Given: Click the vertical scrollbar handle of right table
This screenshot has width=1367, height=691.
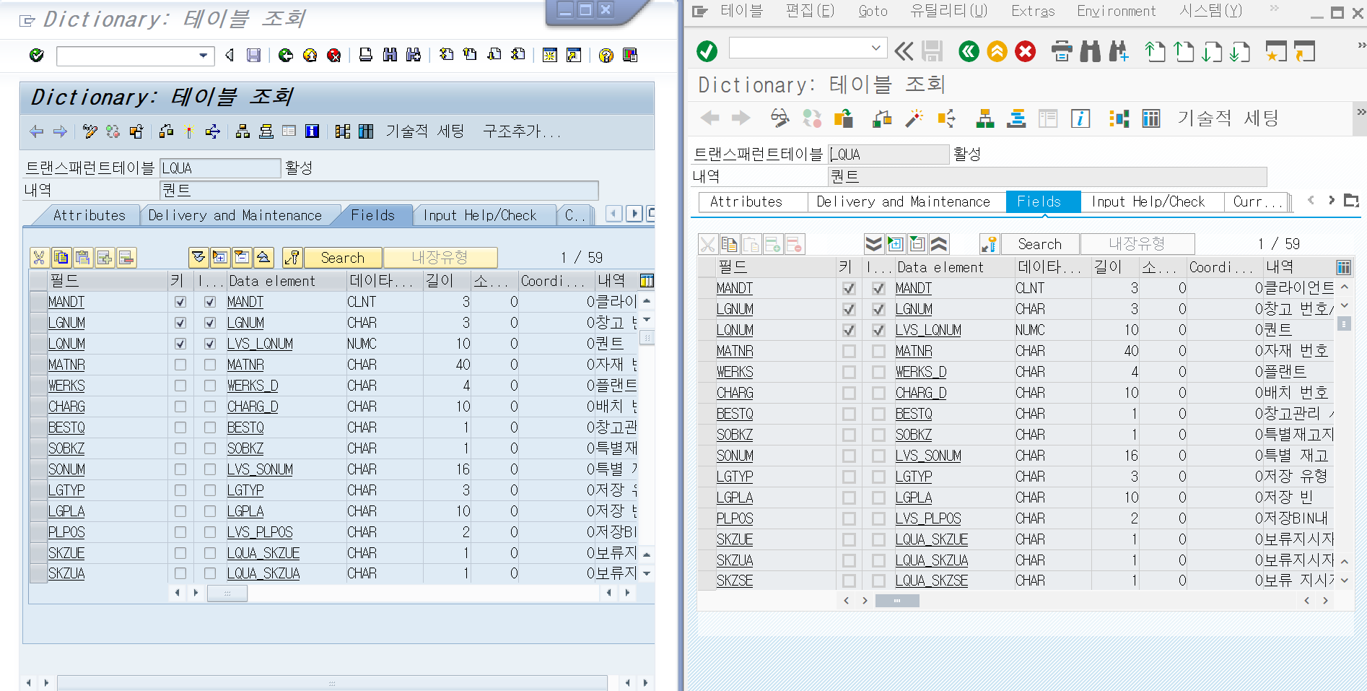Looking at the screenshot, I should coord(1344,323).
